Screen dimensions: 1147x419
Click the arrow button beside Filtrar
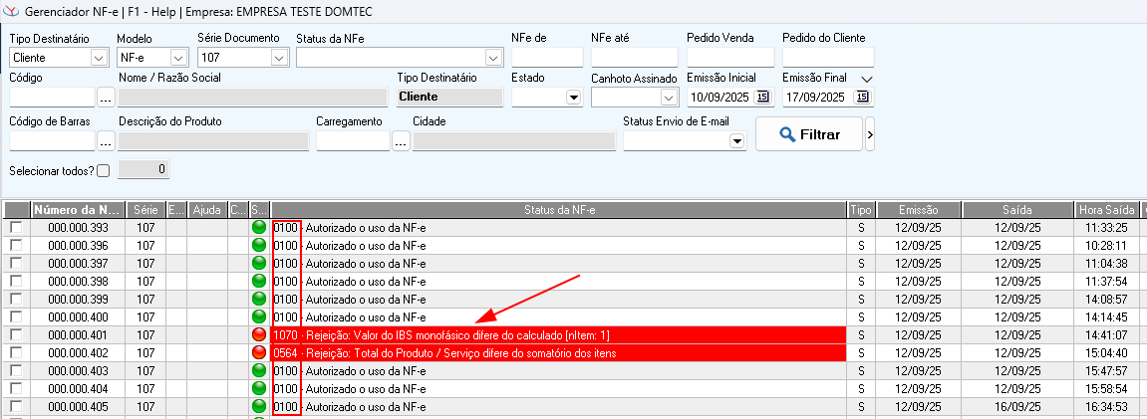tap(870, 134)
